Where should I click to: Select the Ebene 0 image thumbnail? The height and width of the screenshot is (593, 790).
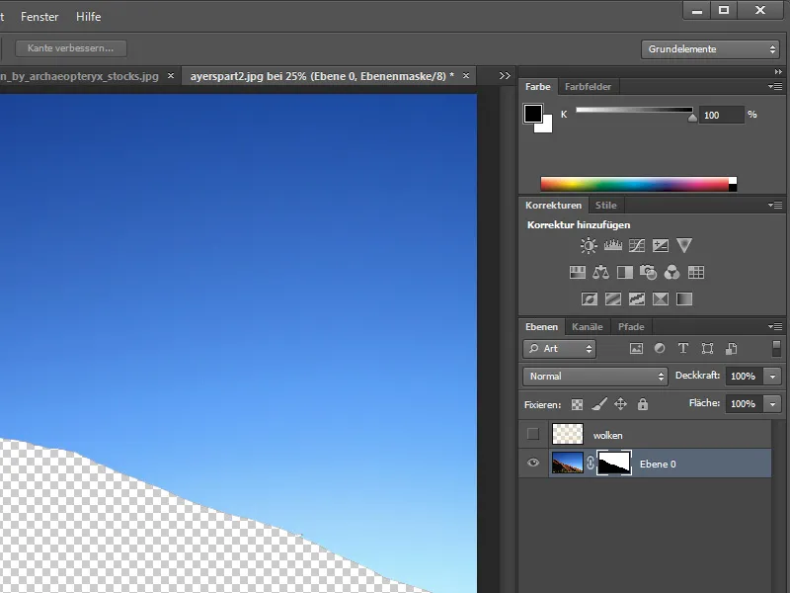click(567, 463)
